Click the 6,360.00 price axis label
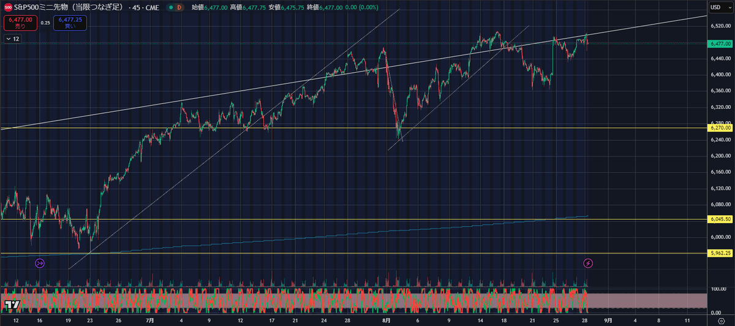The image size is (735, 326). coord(720,91)
